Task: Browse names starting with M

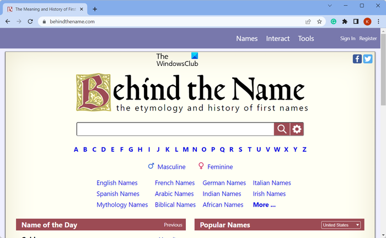Action: coord(186,150)
